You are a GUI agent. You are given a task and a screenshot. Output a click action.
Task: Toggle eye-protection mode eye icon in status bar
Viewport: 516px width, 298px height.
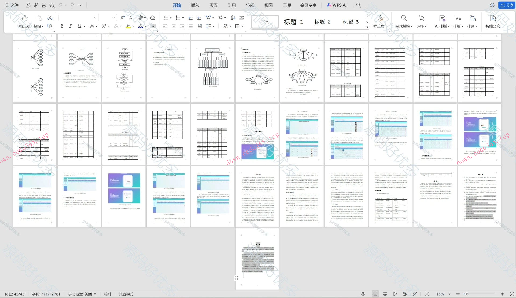click(x=363, y=294)
